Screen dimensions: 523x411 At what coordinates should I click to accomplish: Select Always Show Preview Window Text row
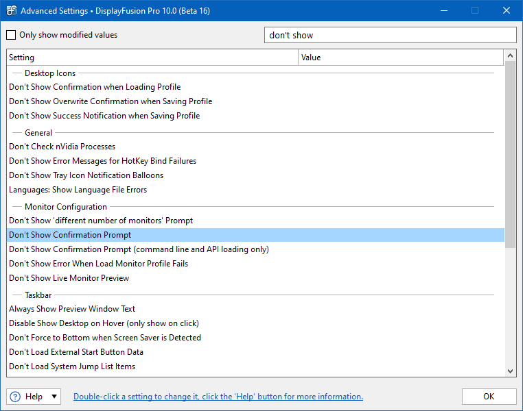(x=255, y=309)
